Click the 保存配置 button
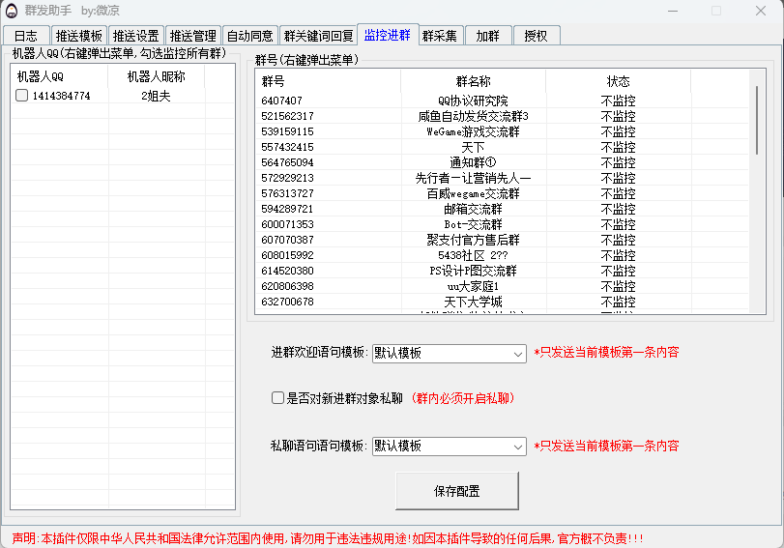784x548 pixels. coord(456,491)
